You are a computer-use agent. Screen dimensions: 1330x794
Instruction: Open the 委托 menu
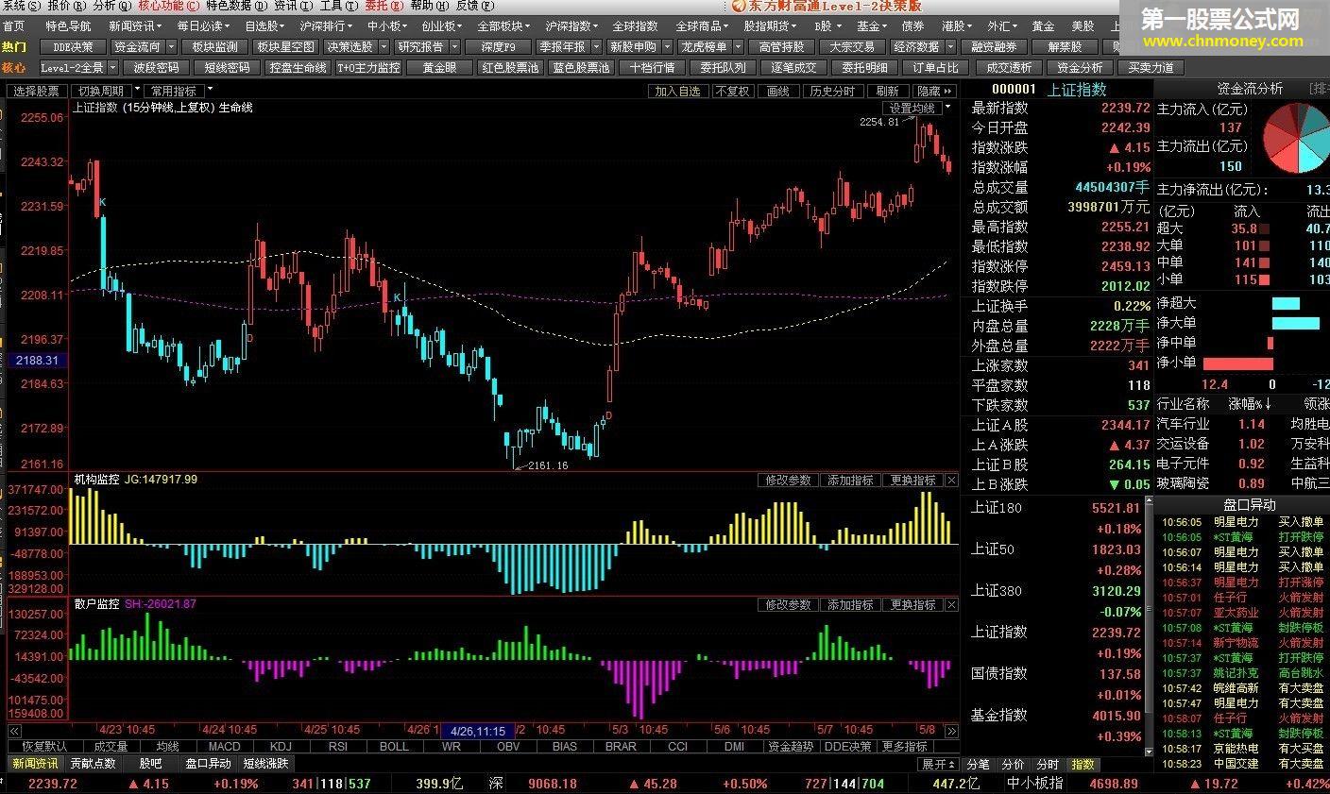click(383, 6)
